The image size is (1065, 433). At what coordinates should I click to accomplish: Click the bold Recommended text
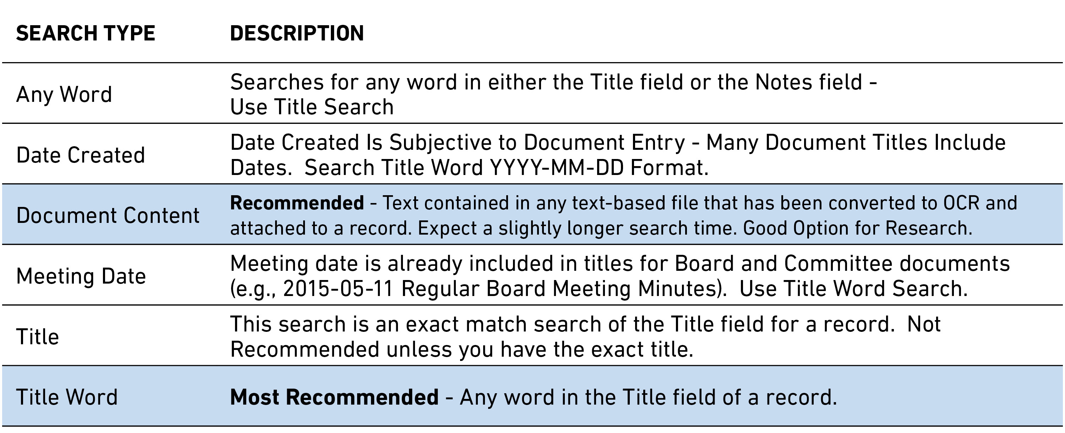coord(297,203)
